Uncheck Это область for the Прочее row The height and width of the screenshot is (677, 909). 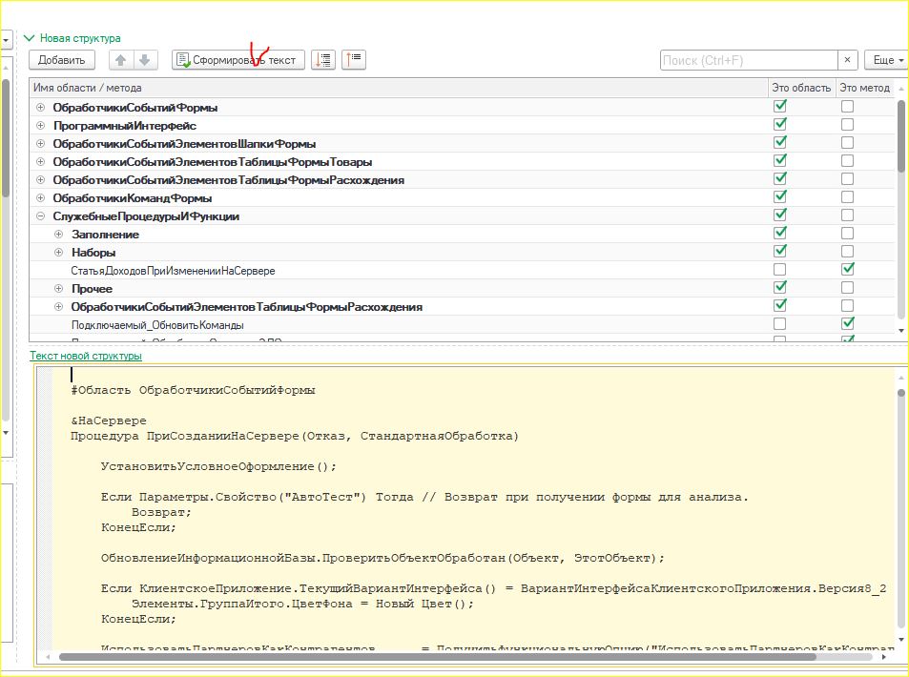pos(780,288)
